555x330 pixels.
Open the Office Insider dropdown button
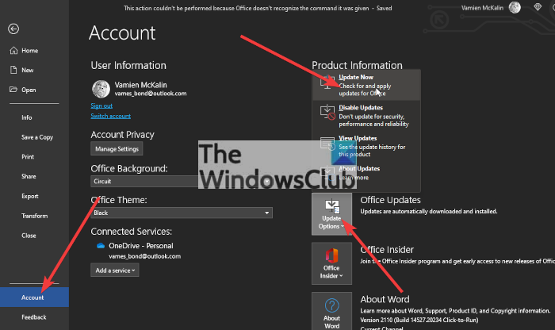(331, 263)
